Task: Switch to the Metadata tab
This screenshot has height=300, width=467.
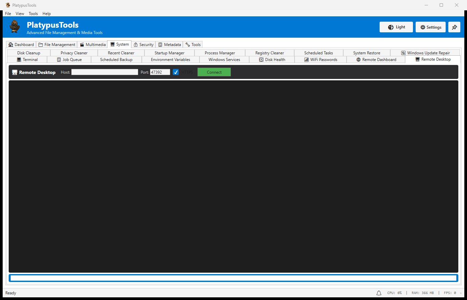Action: tap(169, 44)
